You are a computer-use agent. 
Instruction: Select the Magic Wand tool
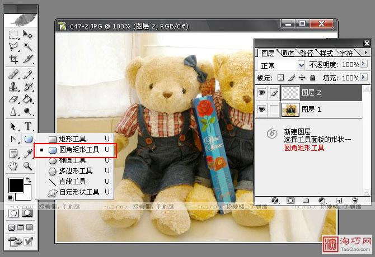pos(28,46)
